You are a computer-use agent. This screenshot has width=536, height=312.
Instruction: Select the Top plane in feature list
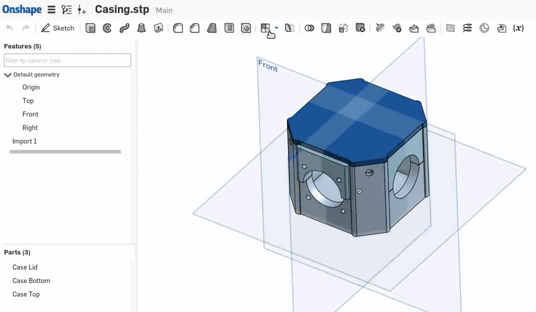pos(28,101)
